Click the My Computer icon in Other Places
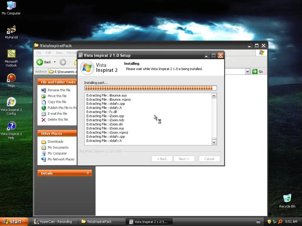Image resolution: width=302 pixels, height=226 pixels. (44, 153)
